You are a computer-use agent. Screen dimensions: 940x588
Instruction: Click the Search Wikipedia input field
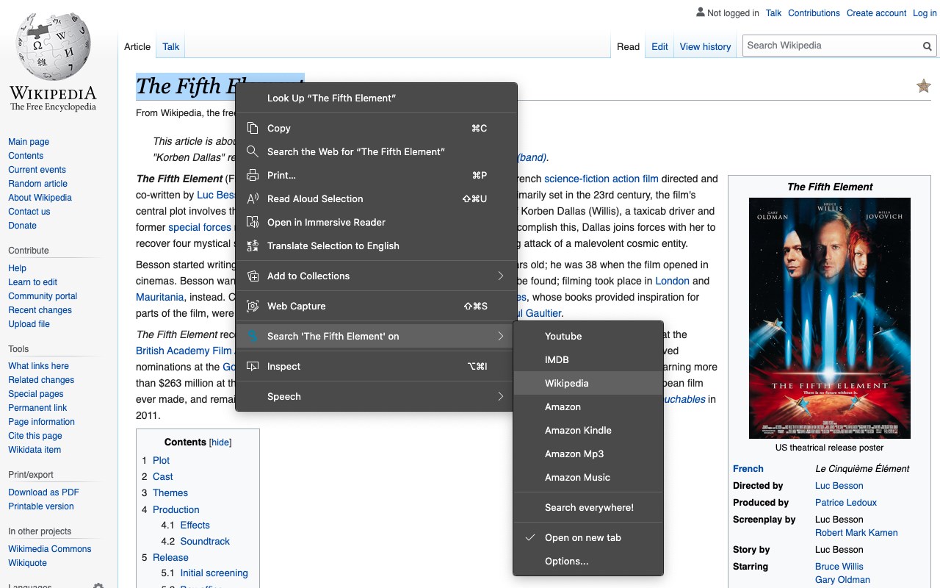pyautogui.click(x=831, y=46)
